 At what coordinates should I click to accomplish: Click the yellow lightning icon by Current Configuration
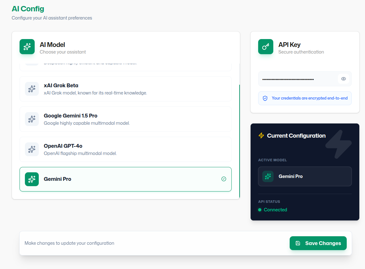tap(261, 135)
